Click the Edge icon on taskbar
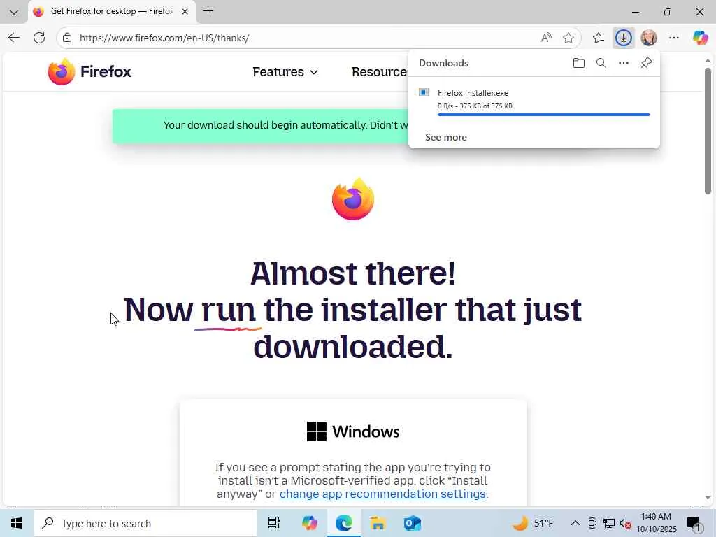This screenshot has height=537, width=716. click(344, 523)
